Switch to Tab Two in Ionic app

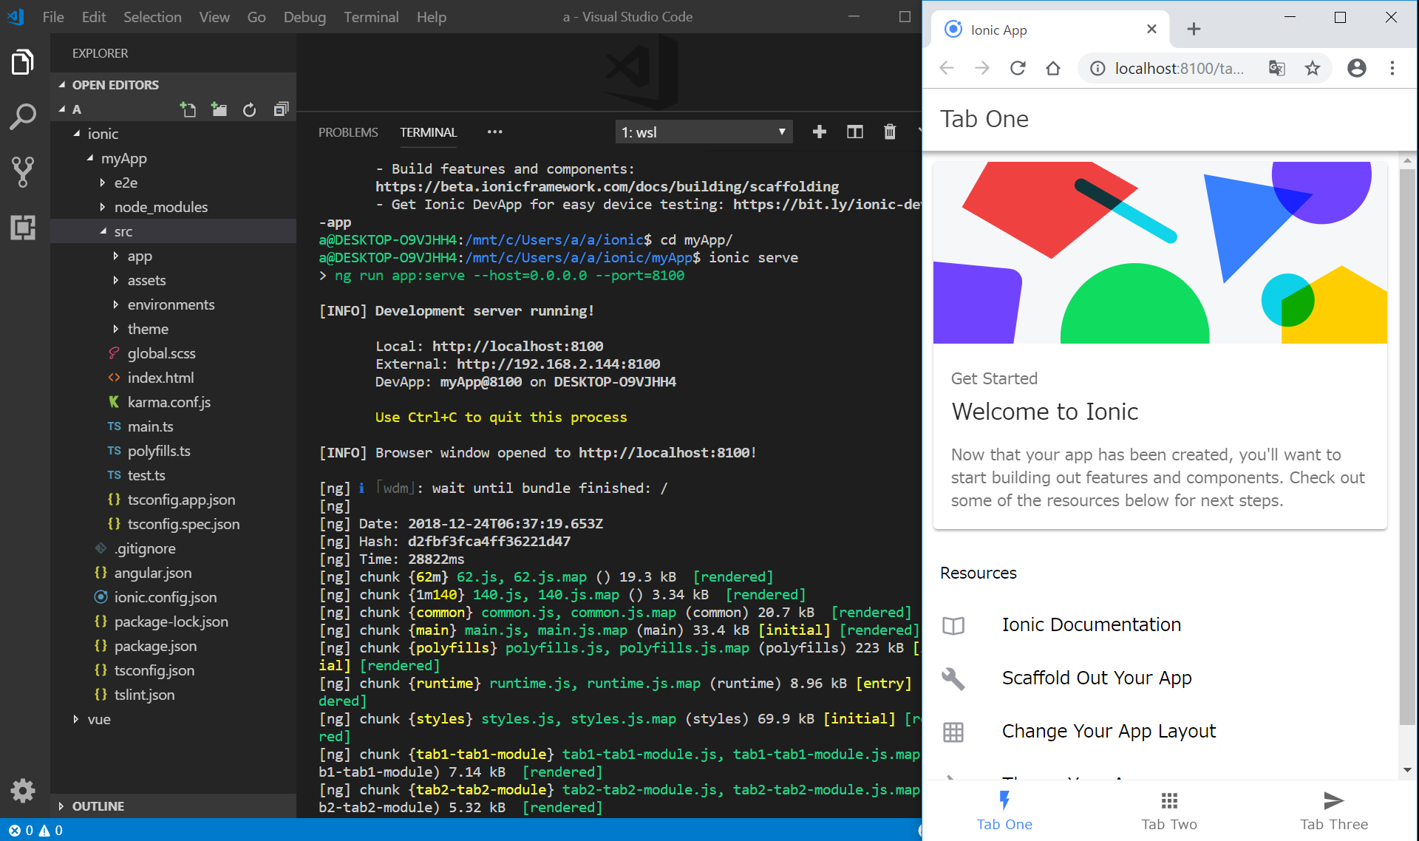1168,810
